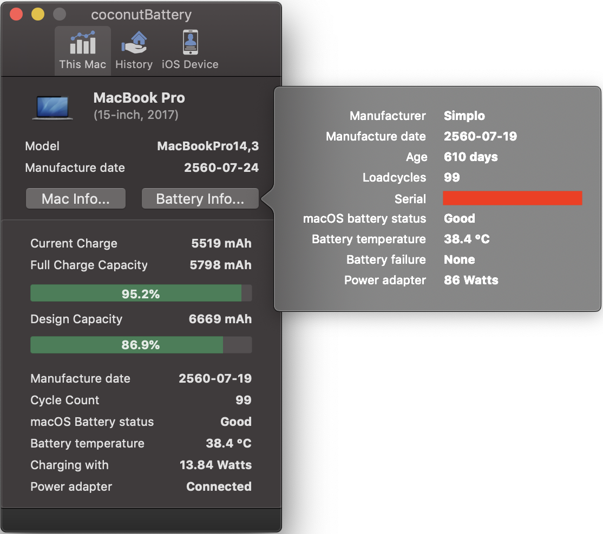Image resolution: width=603 pixels, height=534 pixels.
Task: Click the Loadcycles value 99 in popover
Action: pyautogui.click(x=452, y=177)
